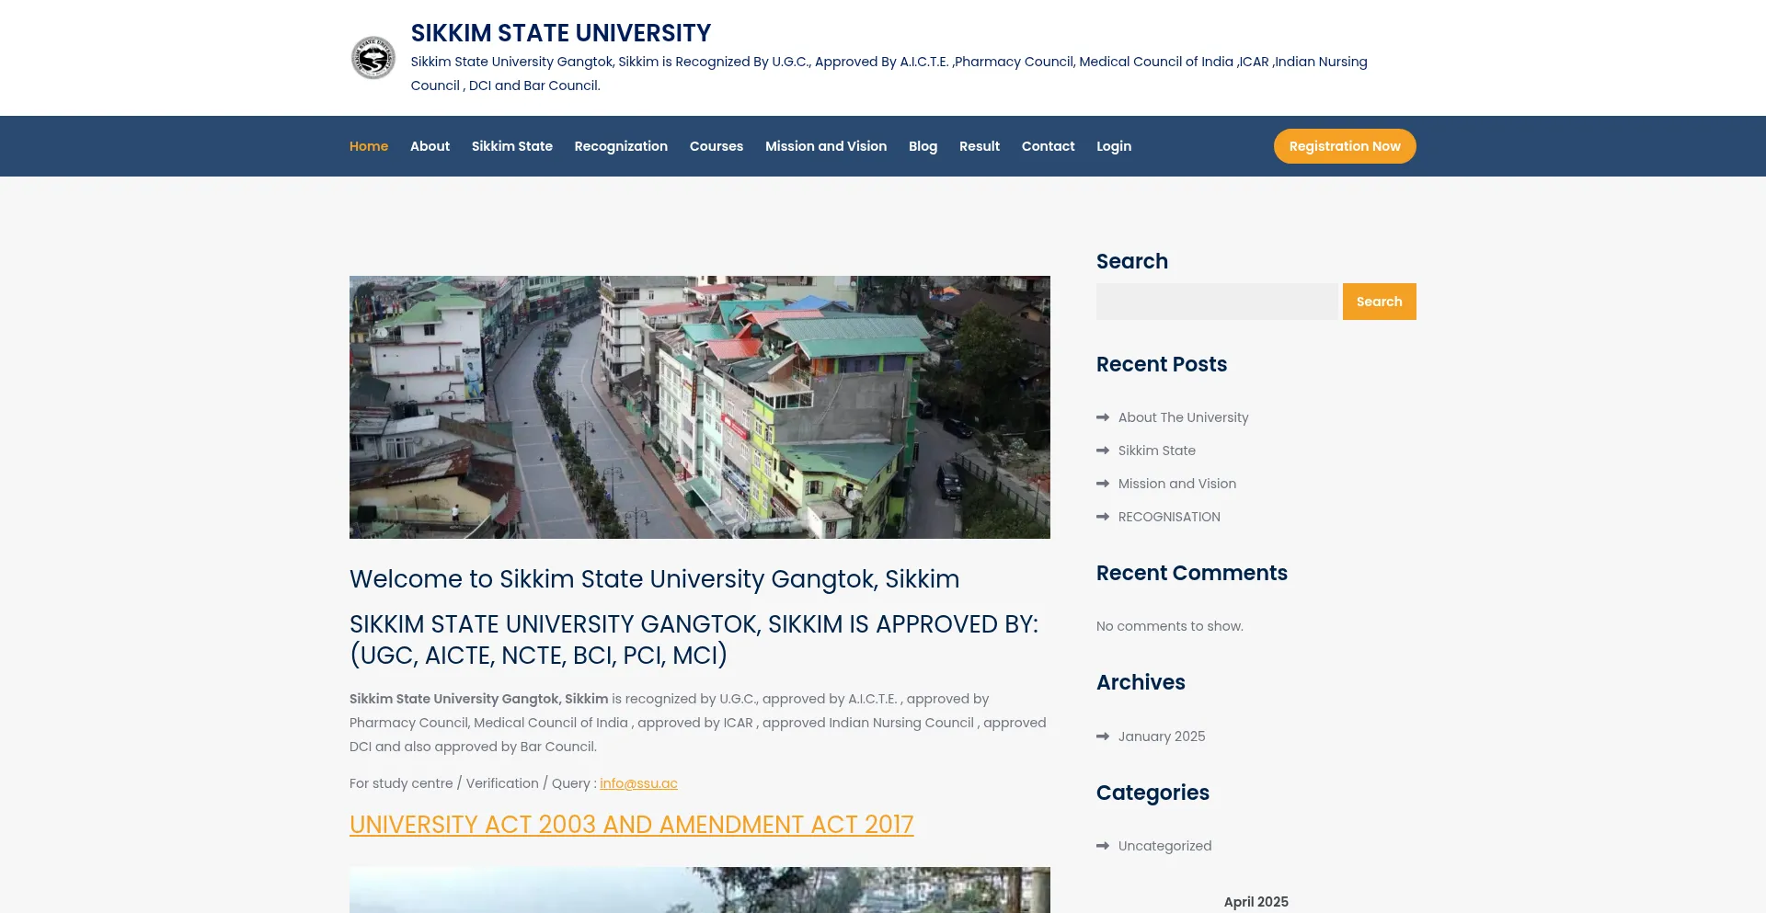1766x913 pixels.
Task: Click arrow icon beside Uncategorized category
Action: (x=1103, y=846)
